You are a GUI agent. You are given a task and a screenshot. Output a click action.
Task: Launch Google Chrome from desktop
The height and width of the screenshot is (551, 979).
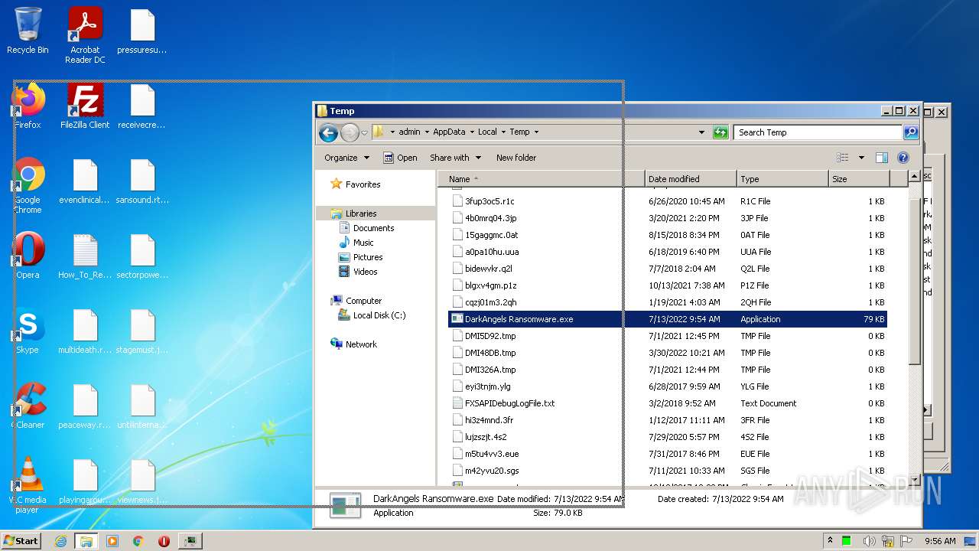[28, 184]
